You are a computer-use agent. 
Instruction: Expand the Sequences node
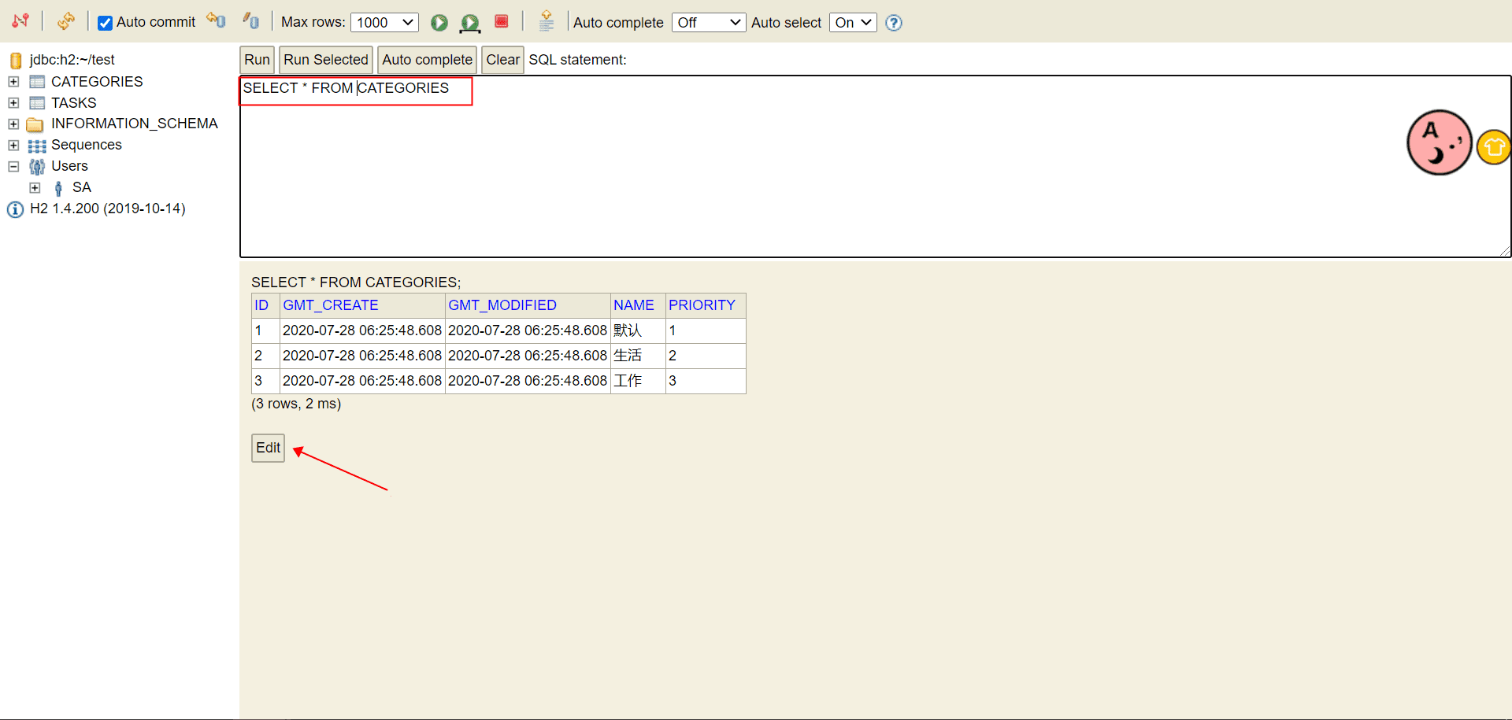[x=13, y=146]
